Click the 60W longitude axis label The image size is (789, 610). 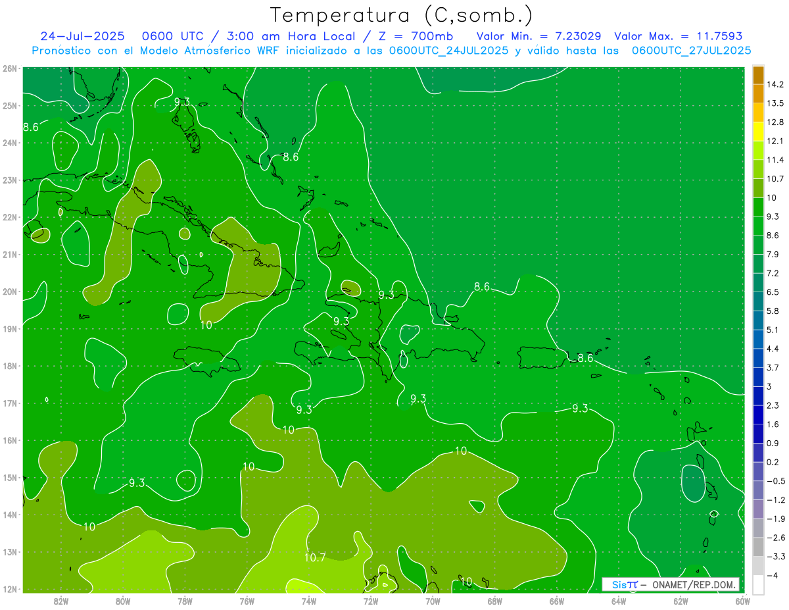(x=743, y=601)
